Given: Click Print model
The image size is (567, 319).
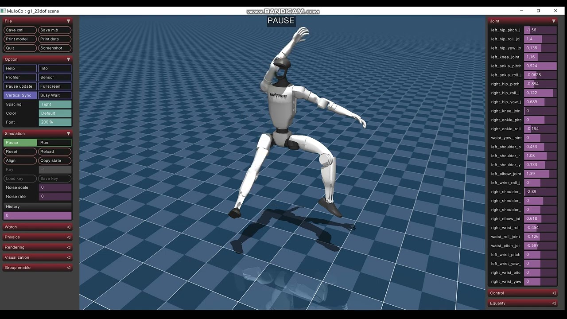Looking at the screenshot, I should tap(20, 39).
